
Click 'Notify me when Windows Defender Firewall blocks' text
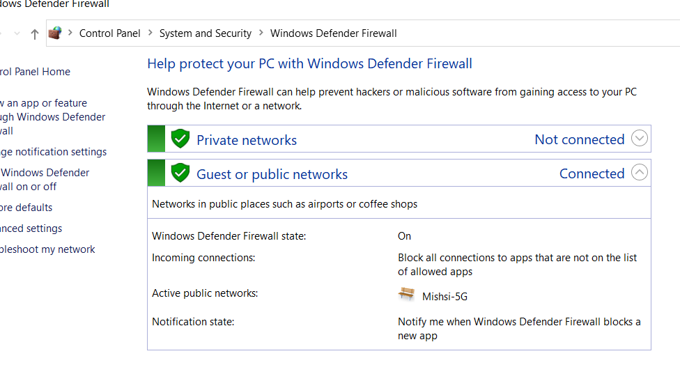pos(519,329)
